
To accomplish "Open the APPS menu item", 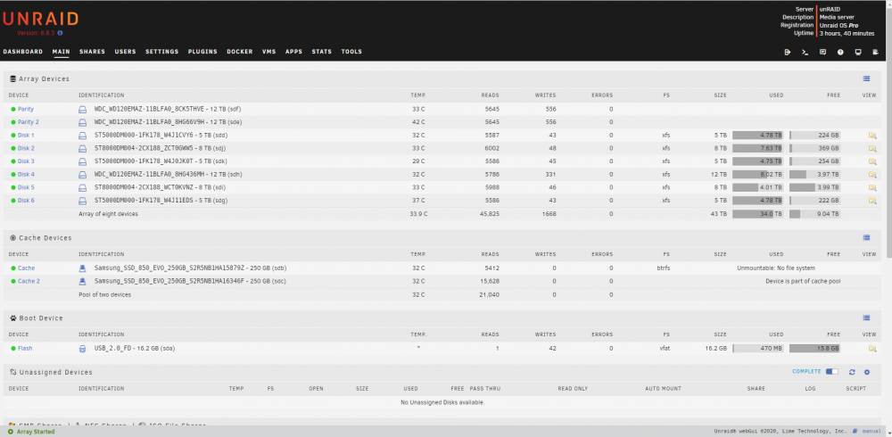I will click(x=294, y=52).
